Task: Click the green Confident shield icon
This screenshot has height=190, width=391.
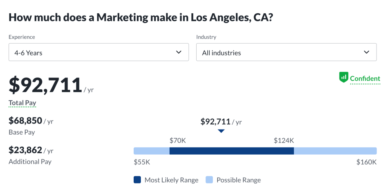Action: [x=344, y=78]
